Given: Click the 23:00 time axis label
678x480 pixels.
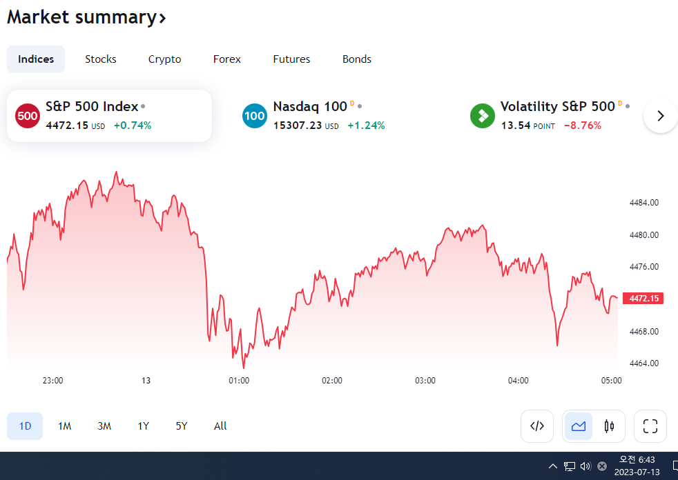Looking at the screenshot, I should point(52,381).
